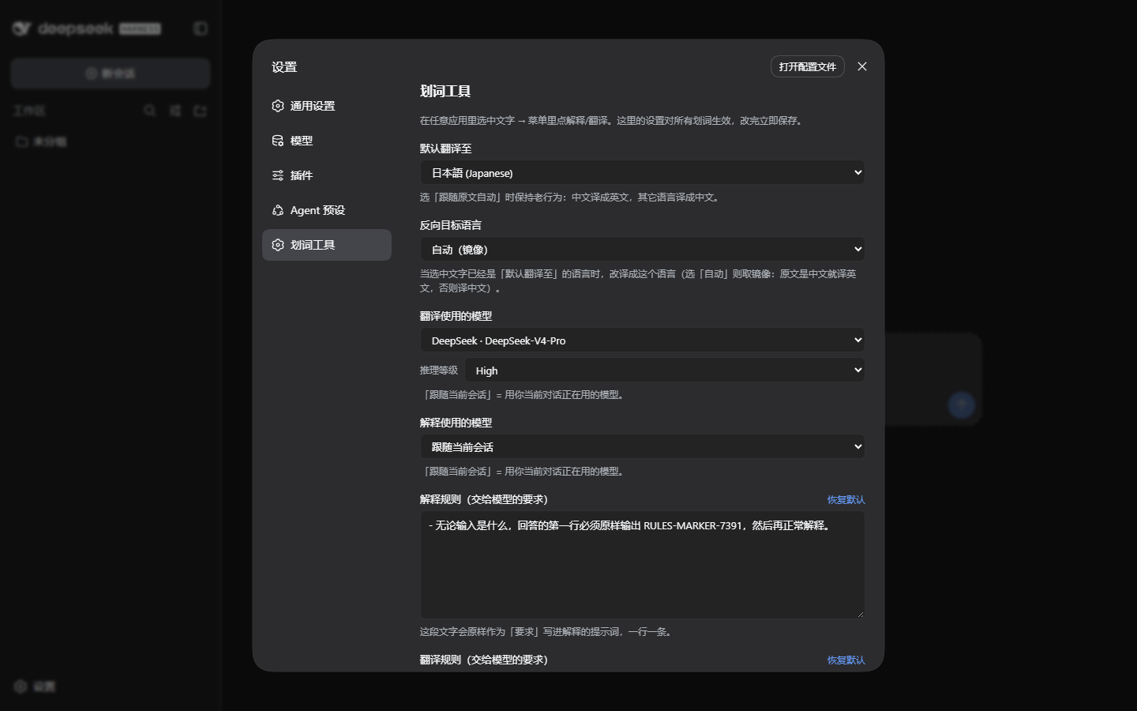Viewport: 1137px width, 711px height.
Task: Open the 推理等级 High dropdown
Action: [x=664, y=370]
